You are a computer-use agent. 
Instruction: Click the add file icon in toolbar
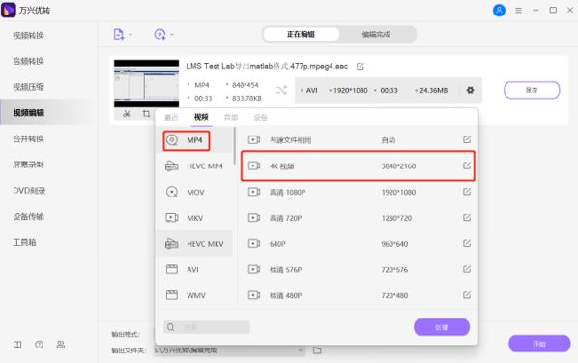pyautogui.click(x=118, y=34)
